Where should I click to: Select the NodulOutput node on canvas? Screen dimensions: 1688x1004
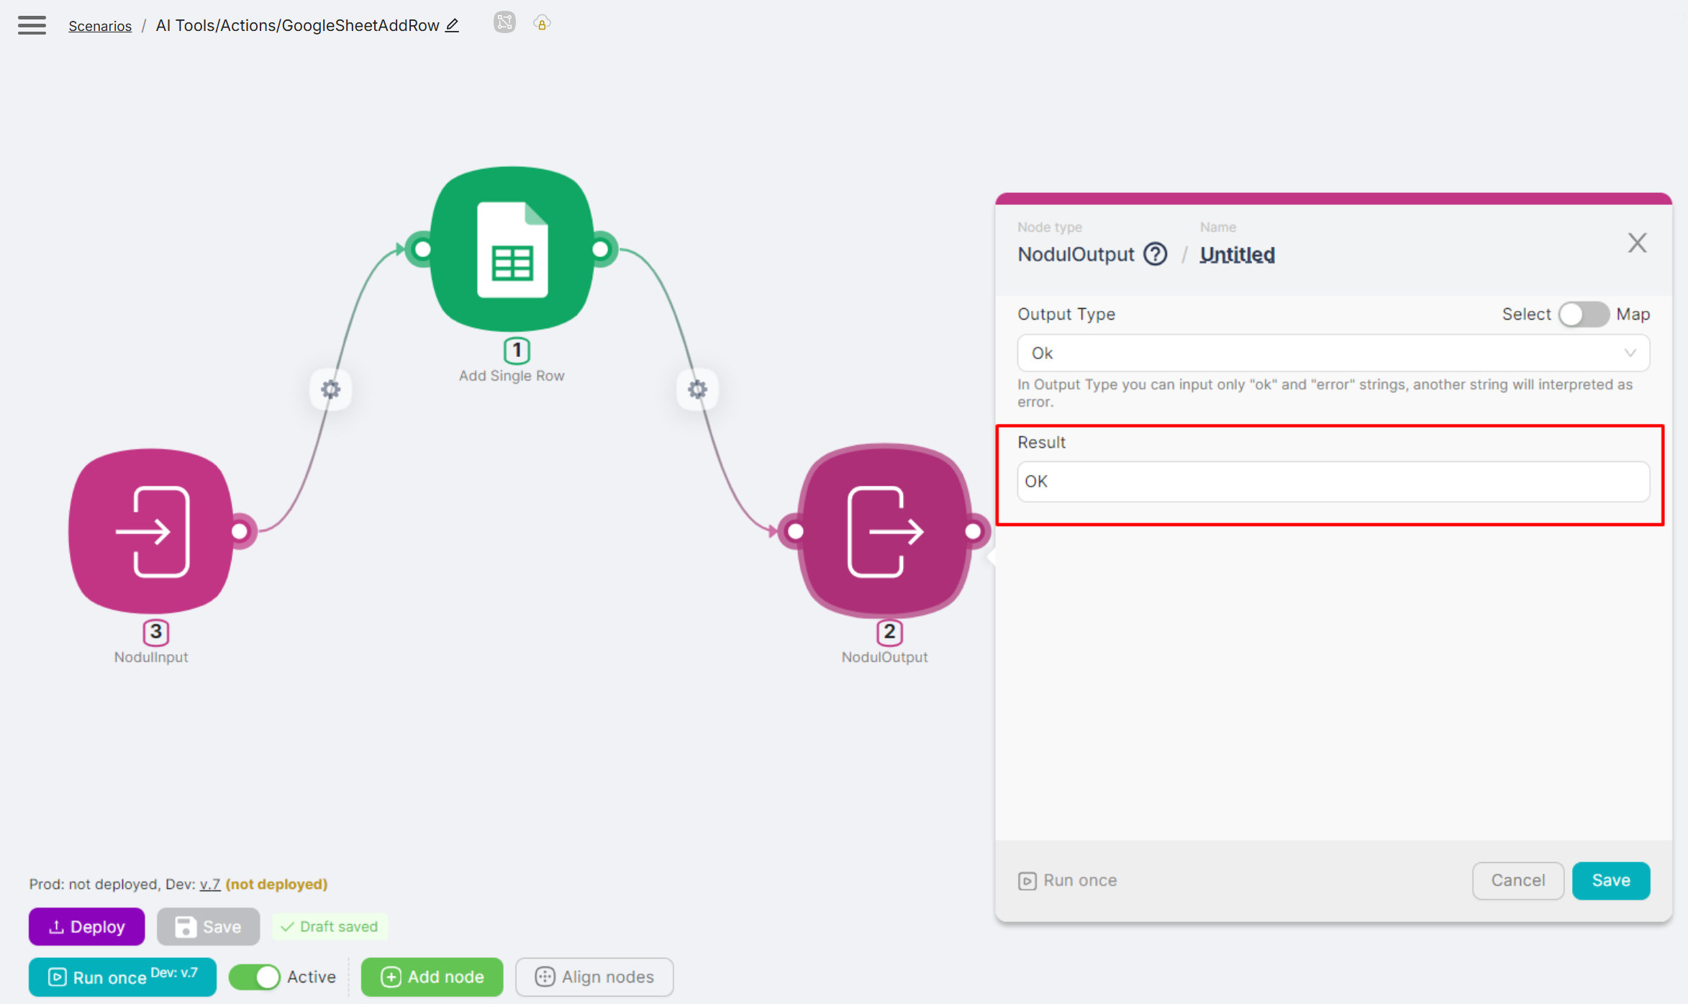(884, 531)
